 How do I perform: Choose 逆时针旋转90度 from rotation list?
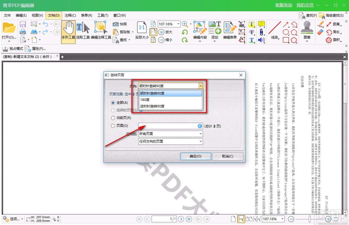(x=171, y=106)
